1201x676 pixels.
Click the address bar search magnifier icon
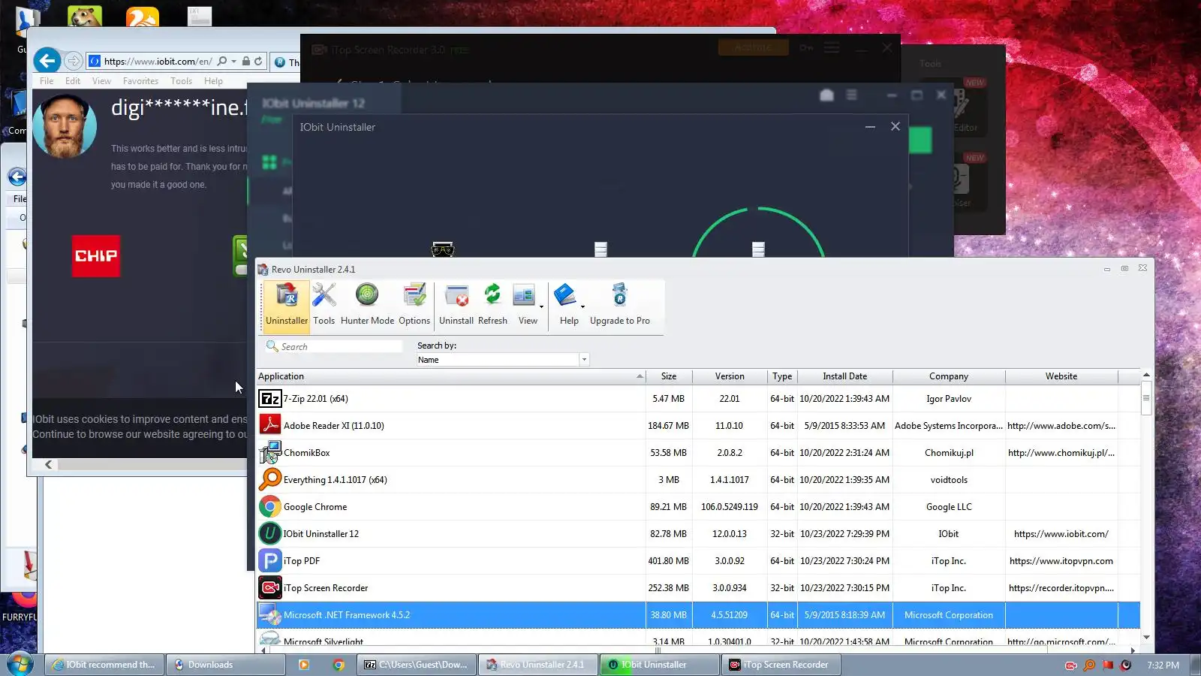(221, 62)
